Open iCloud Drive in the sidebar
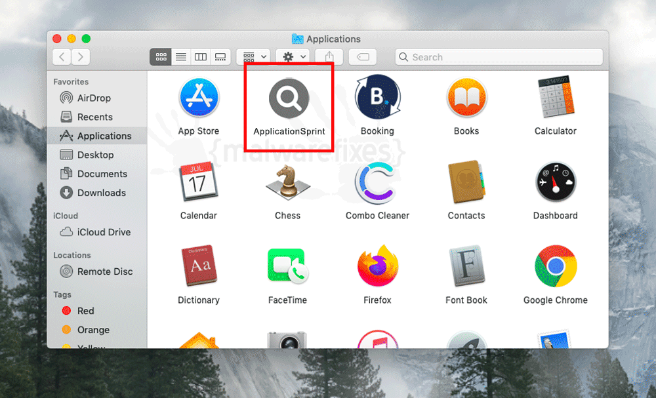The image size is (656, 398). tap(97, 232)
